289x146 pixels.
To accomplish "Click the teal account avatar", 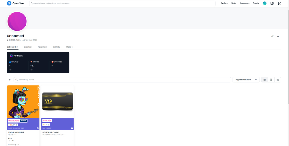I will point(265,3).
